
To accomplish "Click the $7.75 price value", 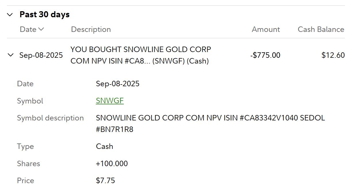I will (x=106, y=181).
